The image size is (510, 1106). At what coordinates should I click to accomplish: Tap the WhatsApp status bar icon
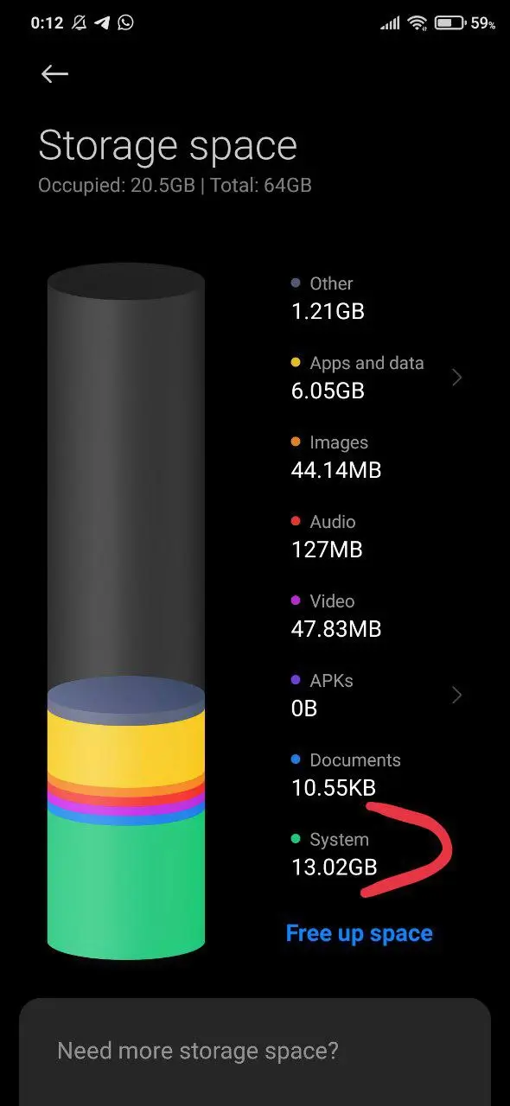click(x=126, y=23)
